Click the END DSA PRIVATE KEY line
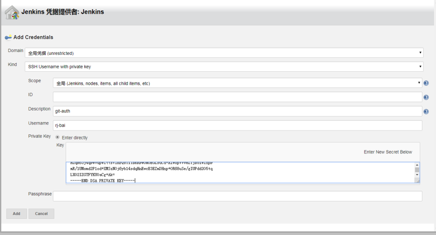Screen dimensions: 436x235 [102, 181]
